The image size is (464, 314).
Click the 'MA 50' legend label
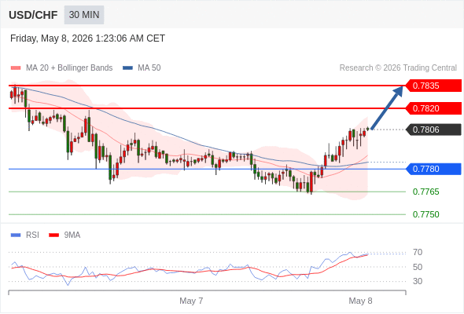coord(149,68)
